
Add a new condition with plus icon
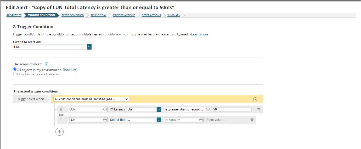tap(60, 132)
